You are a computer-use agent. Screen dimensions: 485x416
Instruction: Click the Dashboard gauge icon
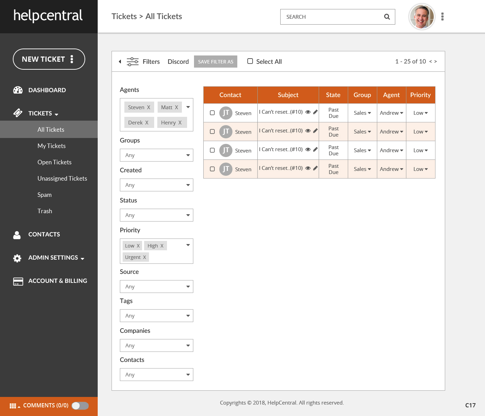click(x=18, y=90)
